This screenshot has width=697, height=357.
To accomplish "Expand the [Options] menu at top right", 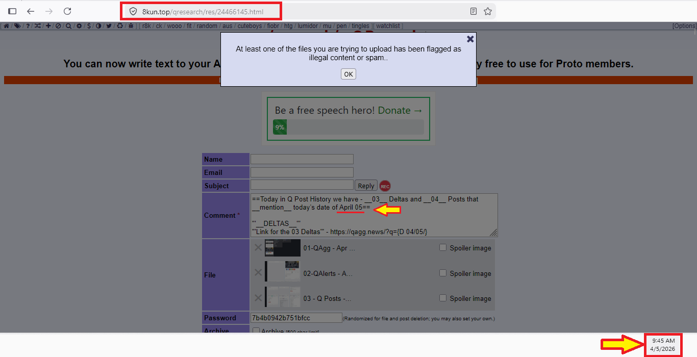I will tap(684, 26).
